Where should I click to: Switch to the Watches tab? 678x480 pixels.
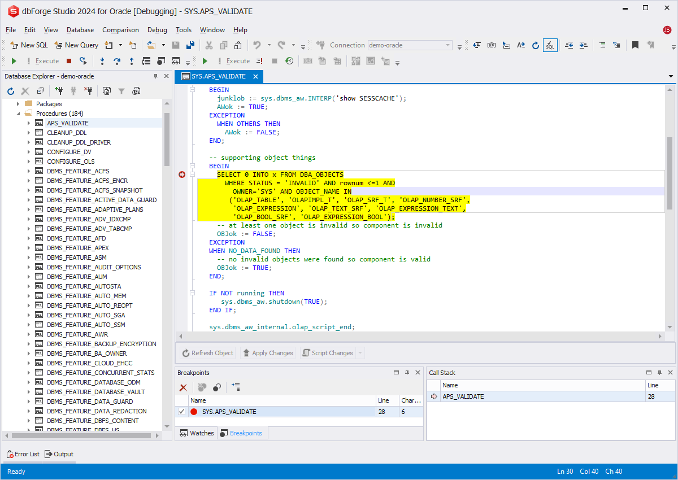point(197,433)
